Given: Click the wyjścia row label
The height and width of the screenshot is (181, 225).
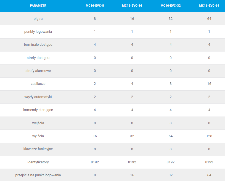Looking at the screenshot, I should 38,136.
